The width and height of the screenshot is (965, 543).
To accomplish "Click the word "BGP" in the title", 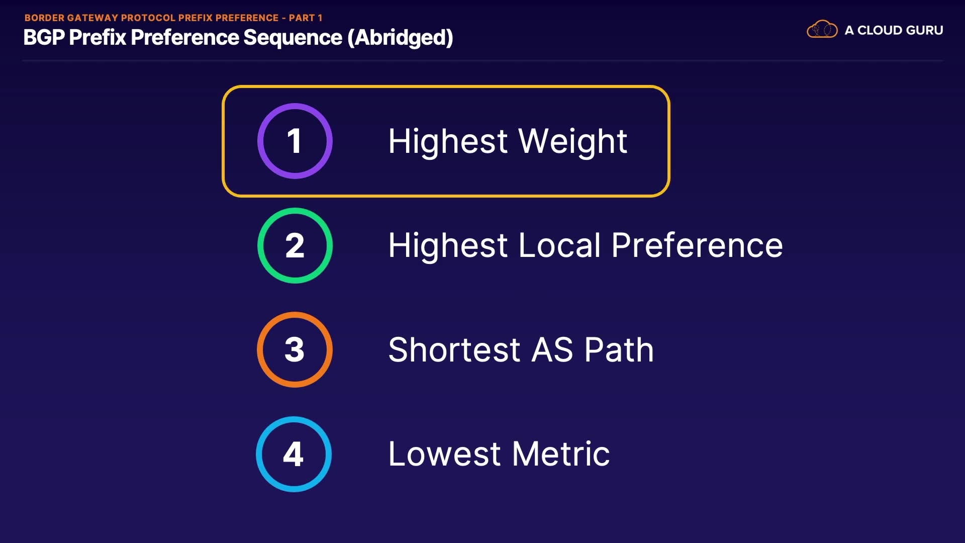I will pyautogui.click(x=44, y=38).
